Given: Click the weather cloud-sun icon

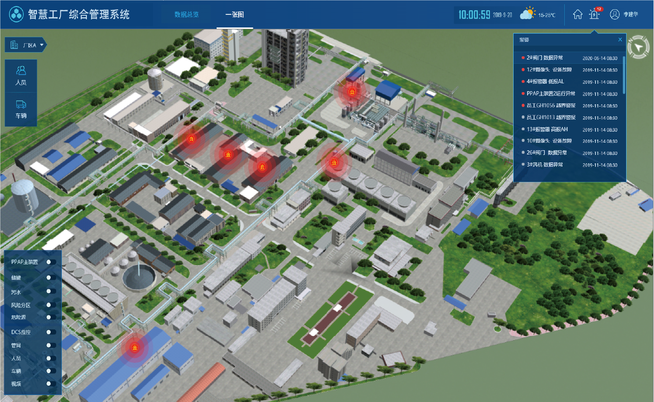Looking at the screenshot, I should tap(528, 14).
